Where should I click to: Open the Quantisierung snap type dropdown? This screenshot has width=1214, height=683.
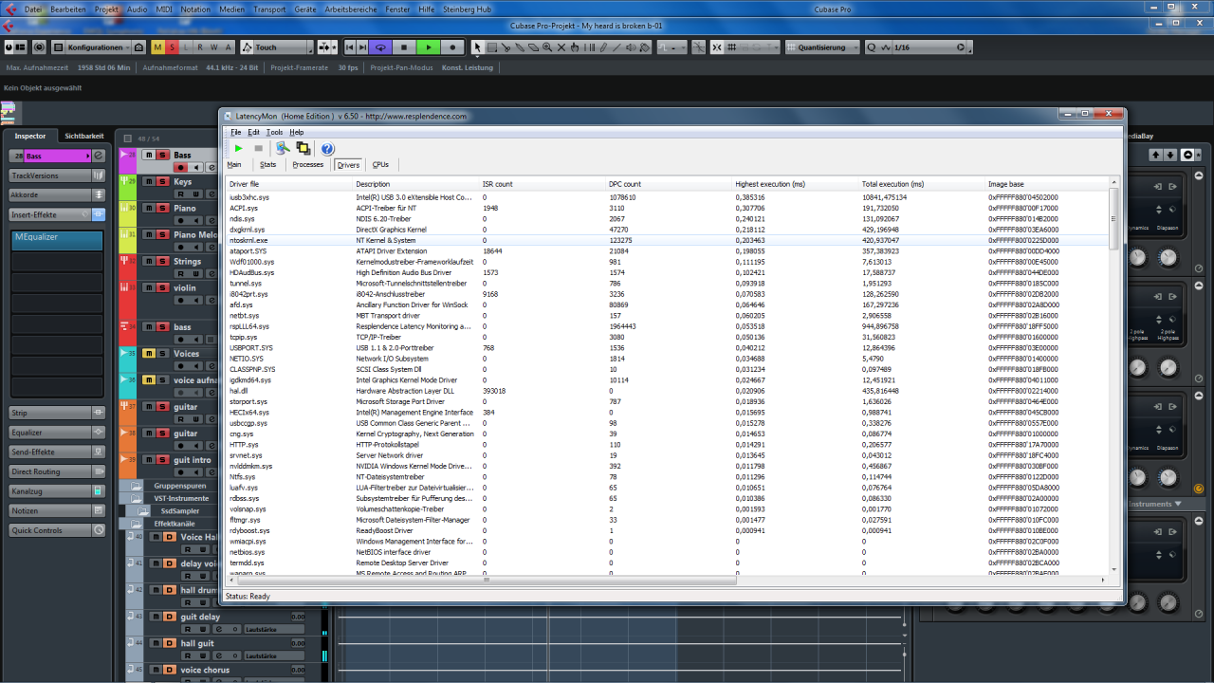[x=820, y=46]
